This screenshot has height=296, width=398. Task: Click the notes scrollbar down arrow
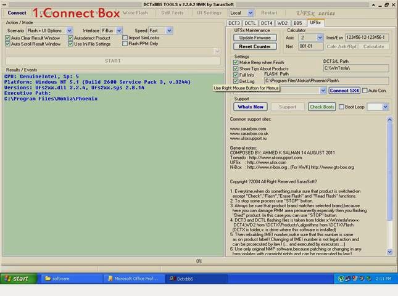point(389,252)
